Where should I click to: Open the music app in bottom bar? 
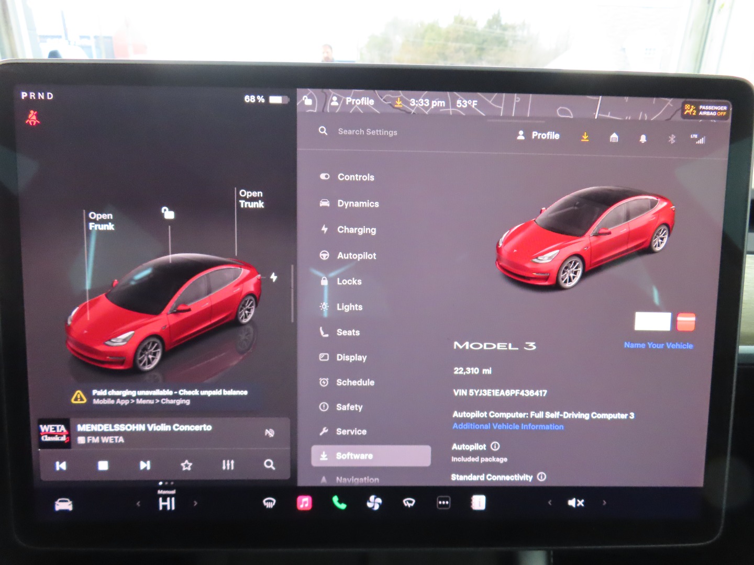tap(304, 503)
